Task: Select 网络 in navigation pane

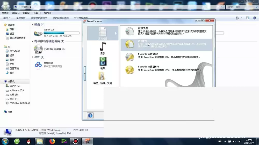Action: click(x=10, y=112)
